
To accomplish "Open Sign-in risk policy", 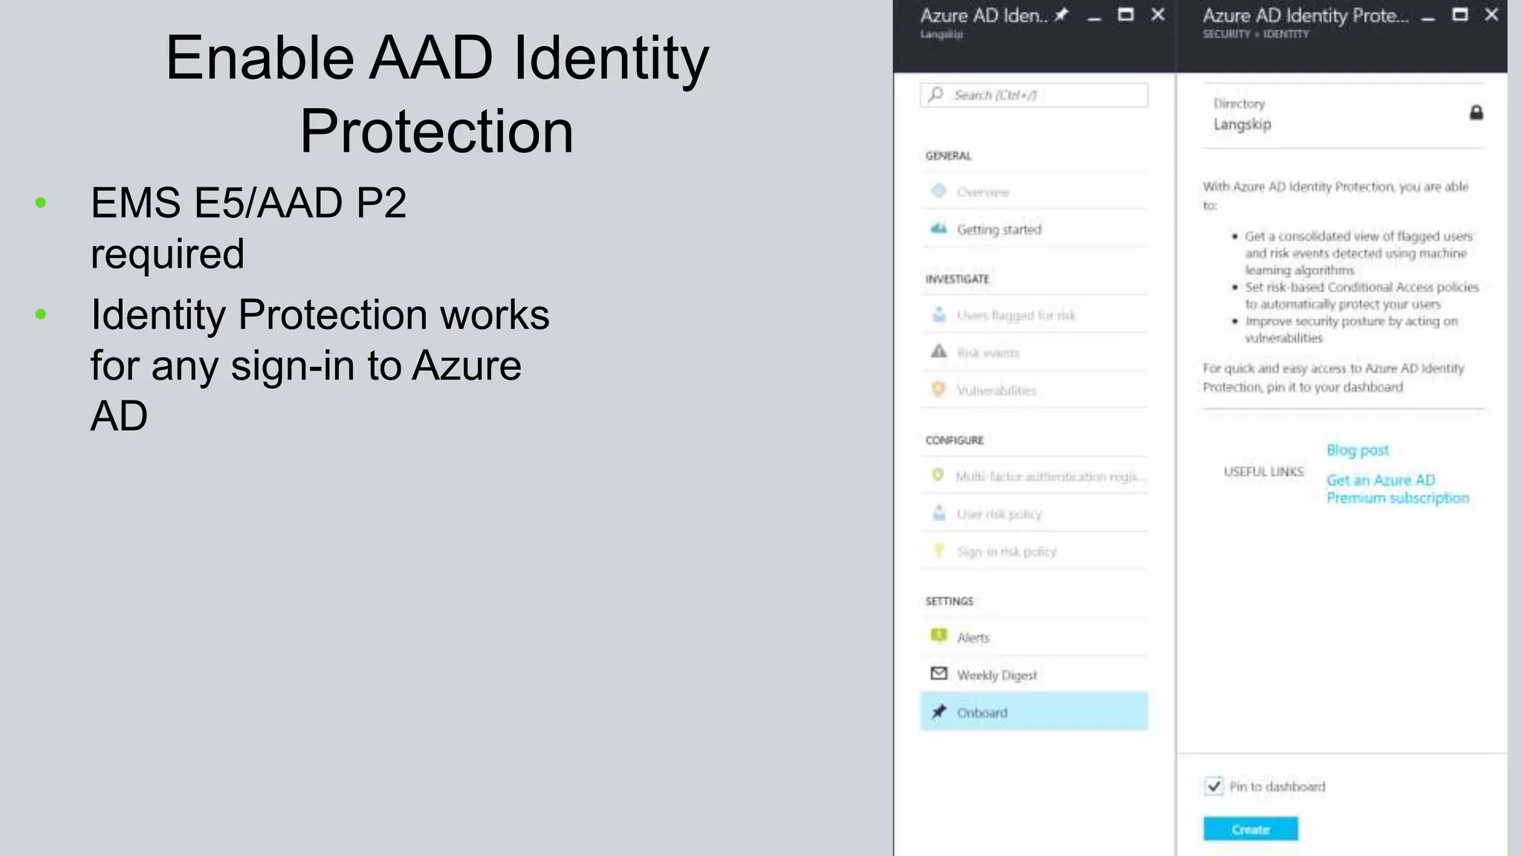I will pyautogui.click(x=1034, y=551).
